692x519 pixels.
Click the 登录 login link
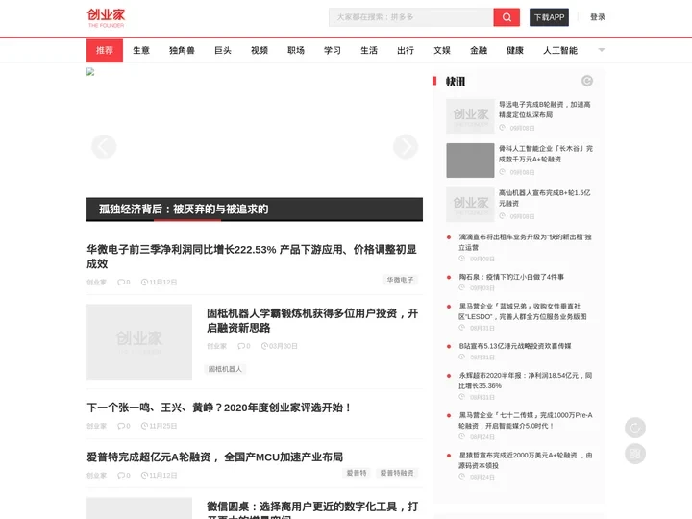tap(598, 17)
